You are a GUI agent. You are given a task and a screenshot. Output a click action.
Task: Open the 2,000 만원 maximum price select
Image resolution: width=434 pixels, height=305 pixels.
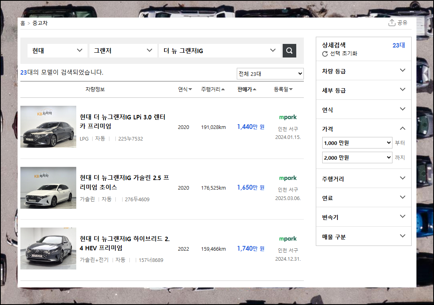tap(357, 157)
